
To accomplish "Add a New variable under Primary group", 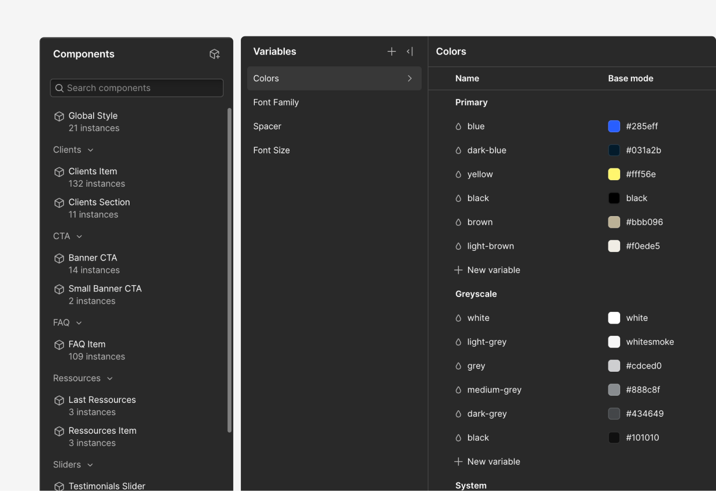I will coord(487,270).
